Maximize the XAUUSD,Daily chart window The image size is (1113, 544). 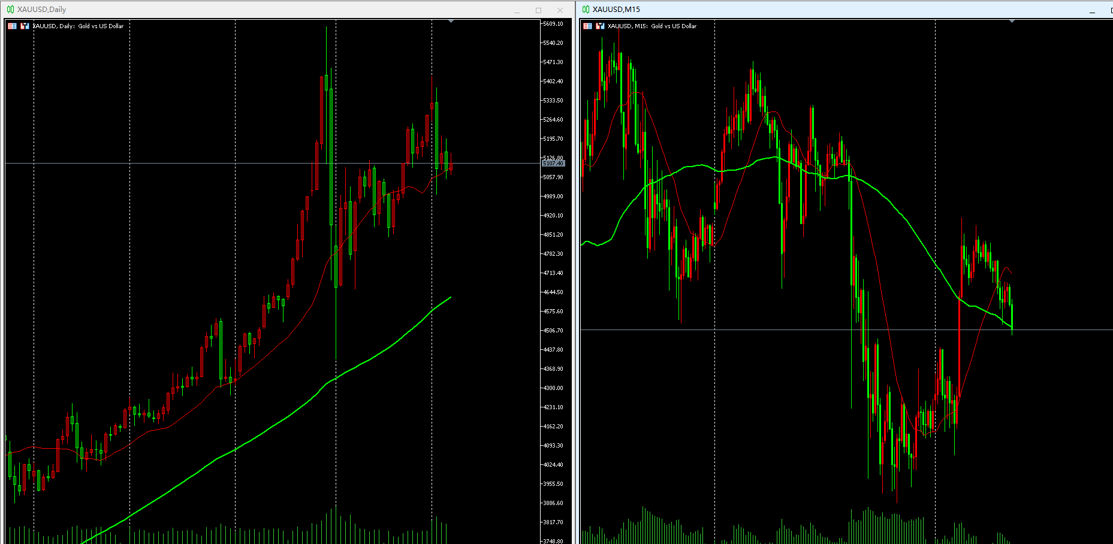point(538,10)
